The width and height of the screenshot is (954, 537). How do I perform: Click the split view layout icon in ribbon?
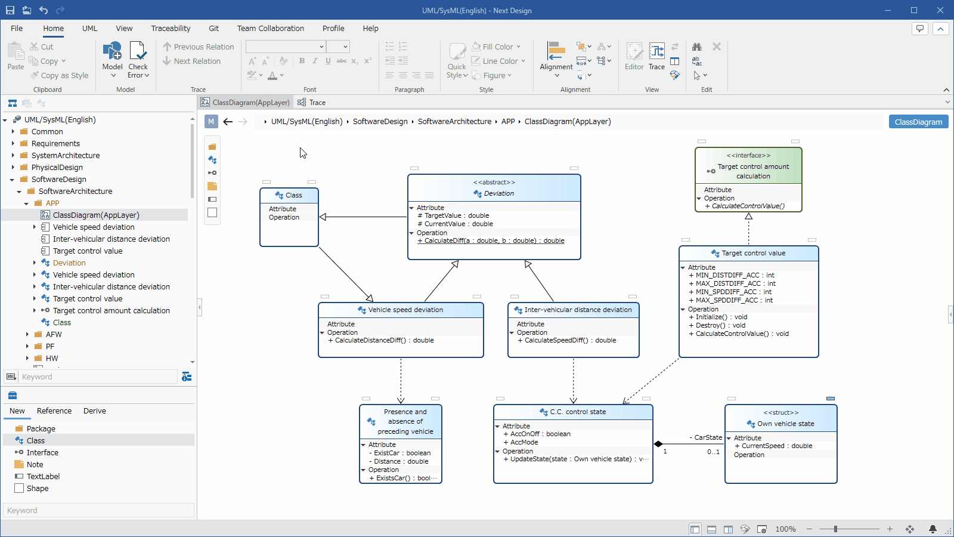click(675, 61)
